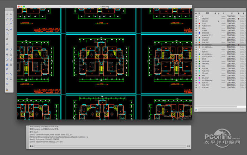Open linetype CONTINU... for PUB_TEXT layer
The height and width of the screenshot is (155, 247).
pos(231,42)
